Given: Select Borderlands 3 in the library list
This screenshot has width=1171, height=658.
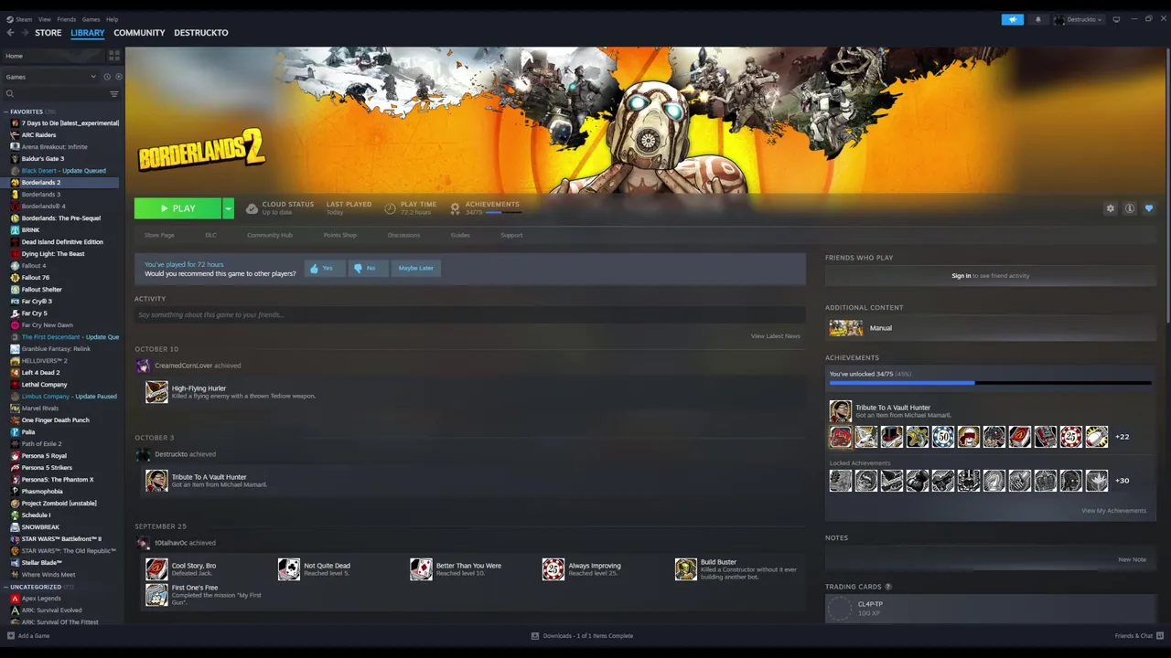Looking at the screenshot, I should pyautogui.click(x=41, y=195).
